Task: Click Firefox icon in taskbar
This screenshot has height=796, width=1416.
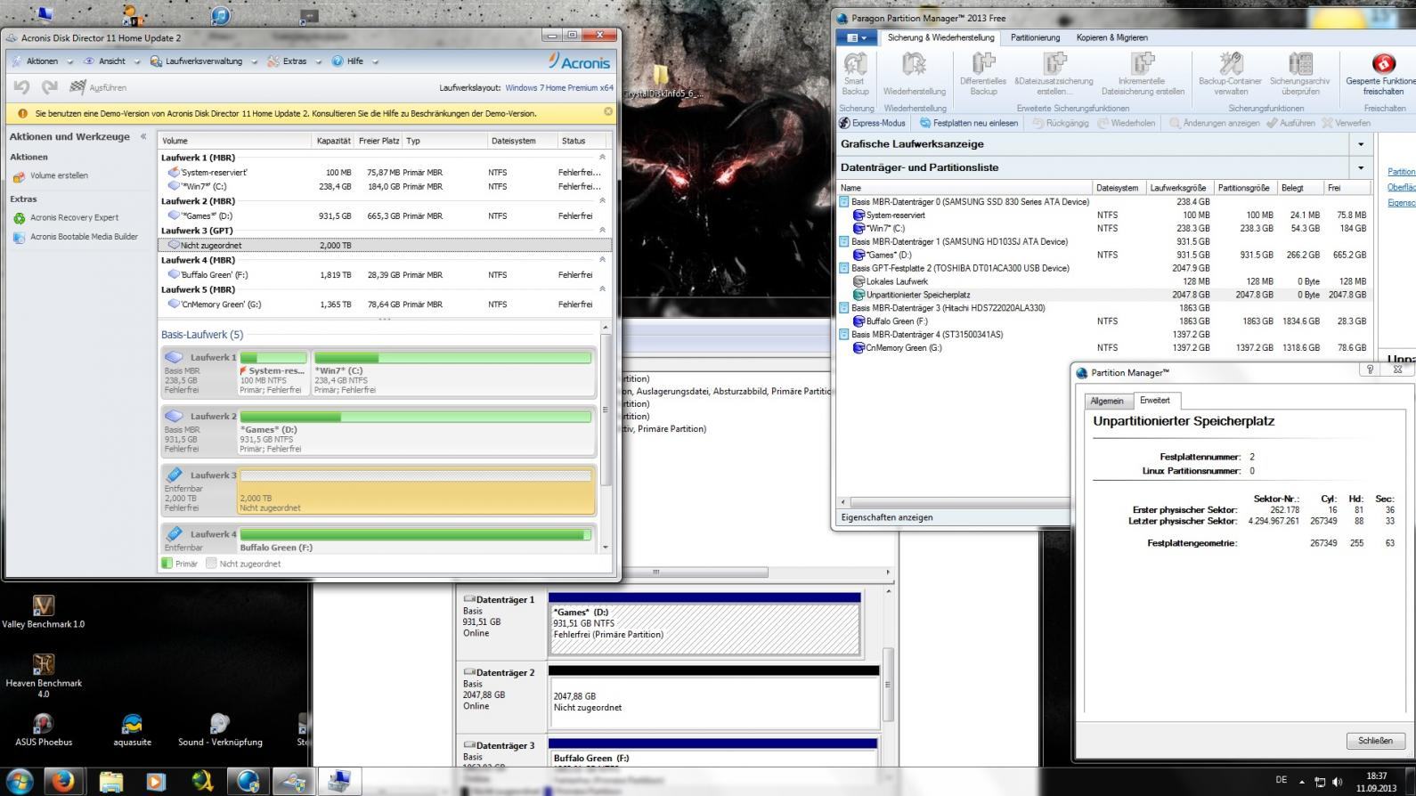Action: click(62, 782)
